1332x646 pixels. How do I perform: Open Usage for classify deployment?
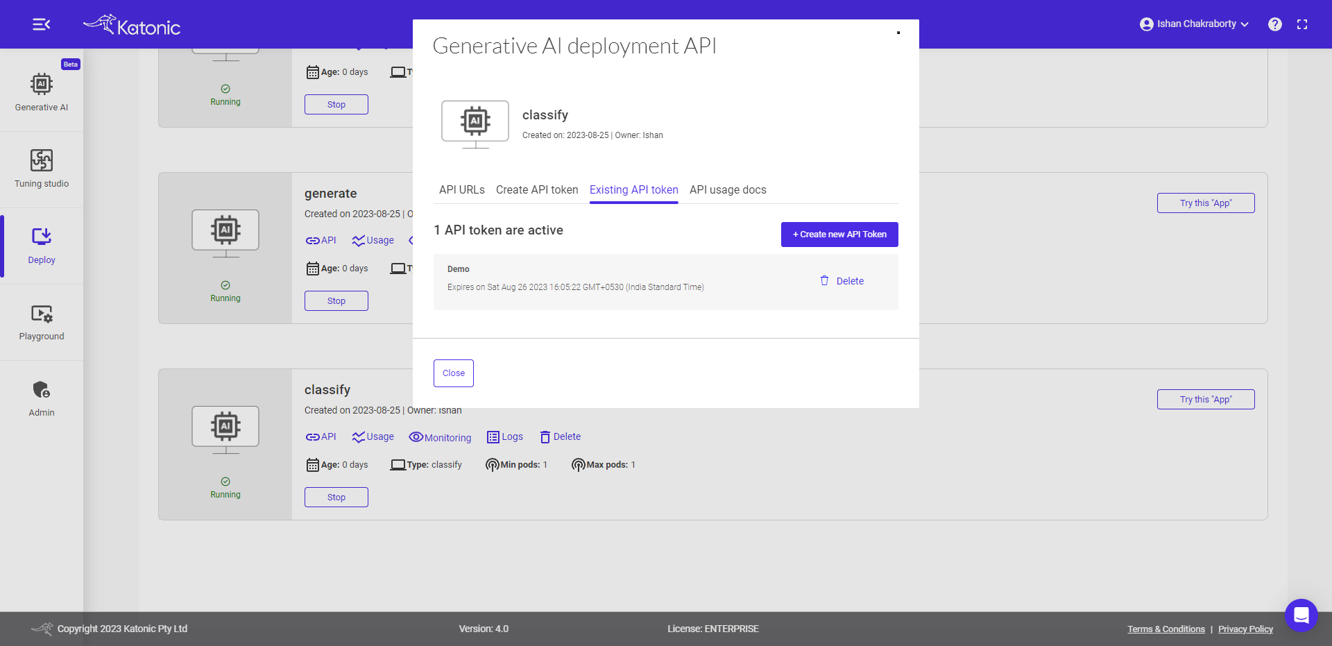(373, 437)
